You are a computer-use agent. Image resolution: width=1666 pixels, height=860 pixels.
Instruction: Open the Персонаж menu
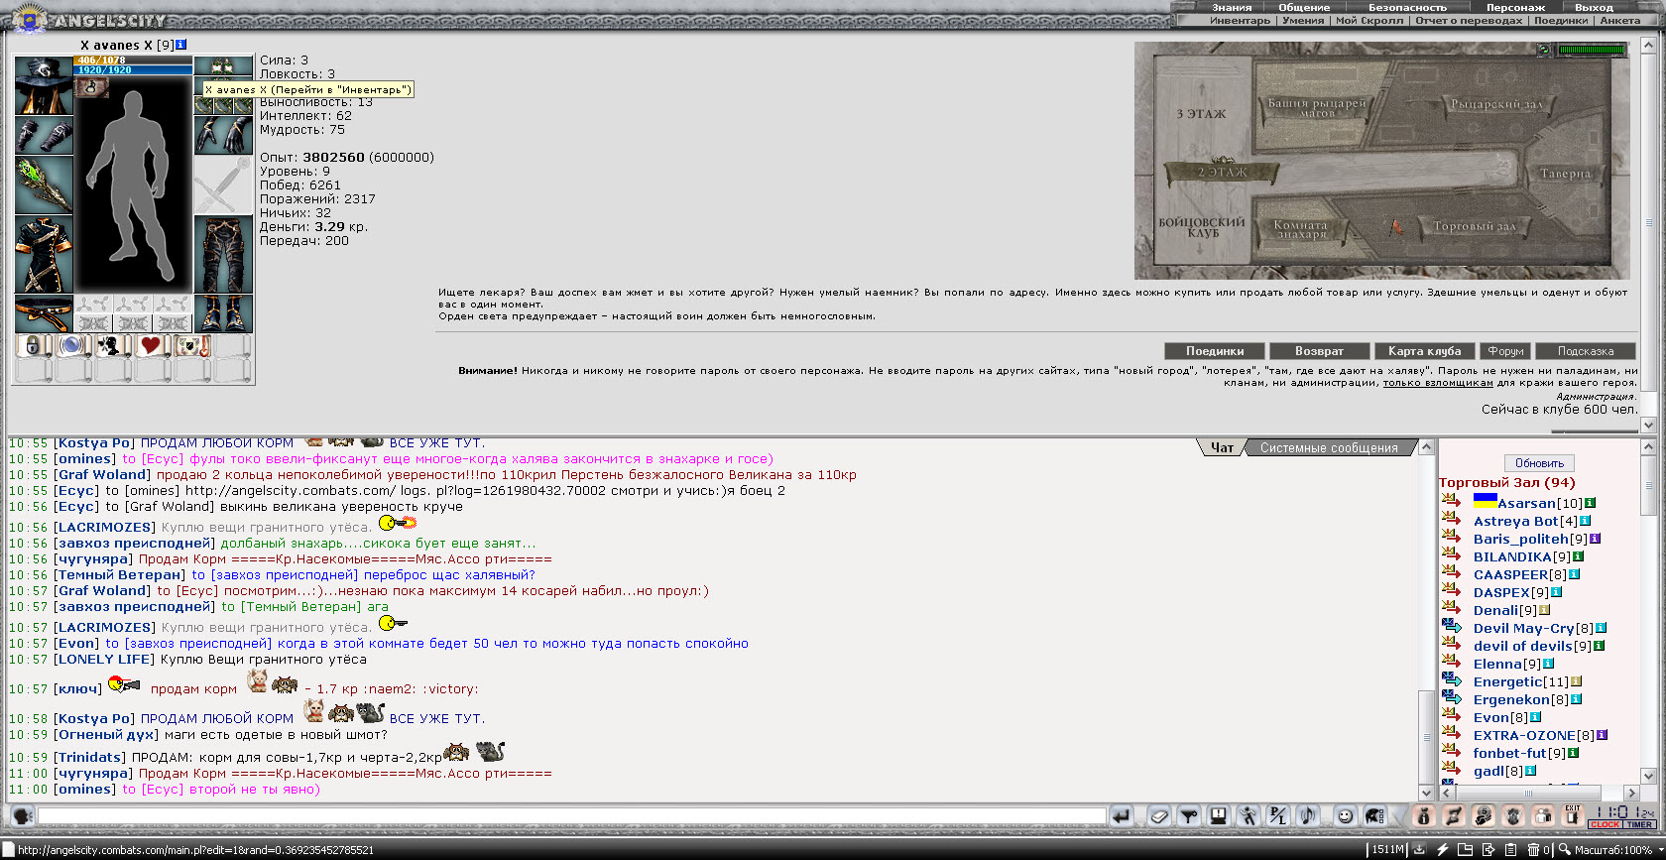1515,7
